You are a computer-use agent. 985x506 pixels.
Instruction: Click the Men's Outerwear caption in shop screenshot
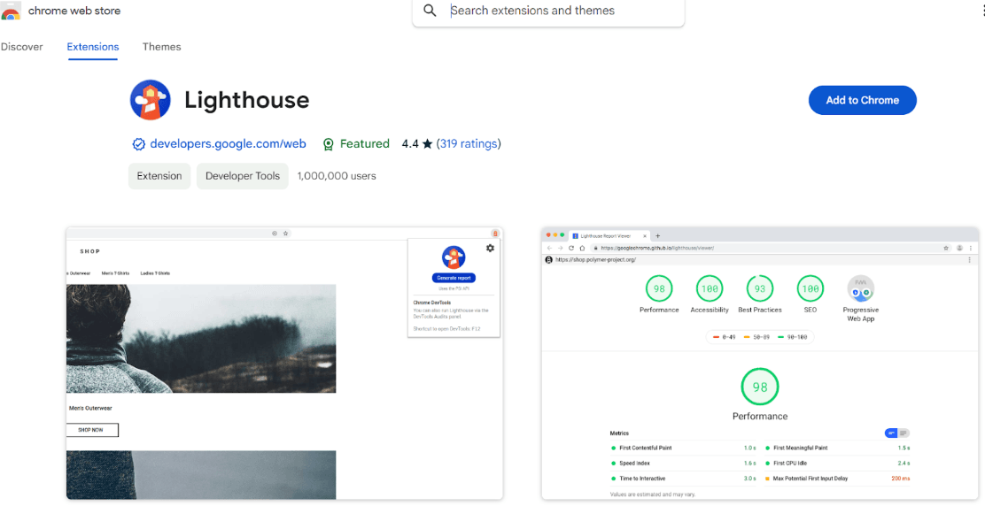(90, 408)
